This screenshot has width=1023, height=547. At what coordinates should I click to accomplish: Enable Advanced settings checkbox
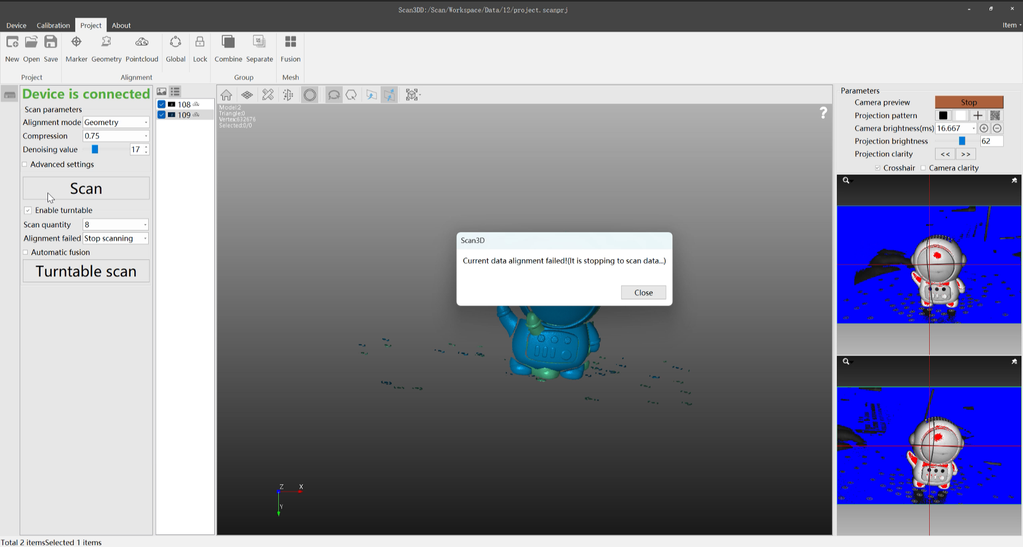pyautogui.click(x=25, y=164)
